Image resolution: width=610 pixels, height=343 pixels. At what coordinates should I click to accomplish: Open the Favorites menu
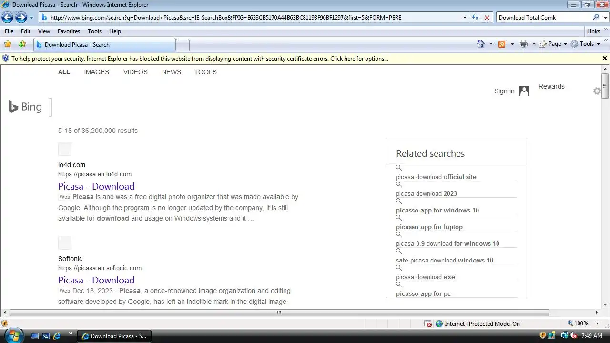69,31
